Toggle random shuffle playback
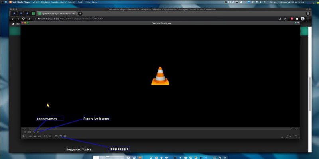This screenshot has height=159, width=319. pyautogui.click(x=65, y=136)
